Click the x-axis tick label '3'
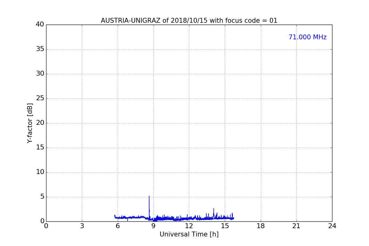The height and width of the screenshot is (246, 369). (82, 226)
